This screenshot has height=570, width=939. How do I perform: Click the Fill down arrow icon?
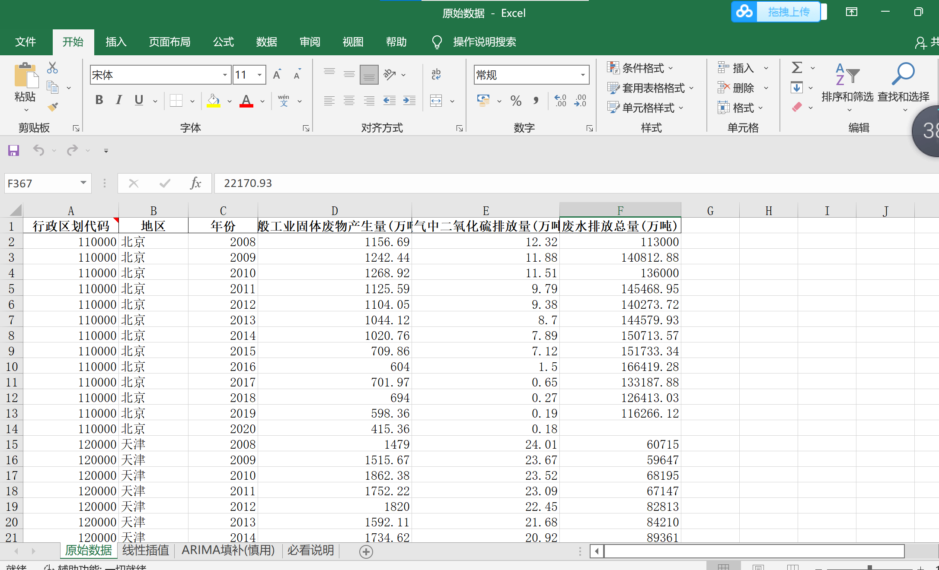[x=797, y=88]
